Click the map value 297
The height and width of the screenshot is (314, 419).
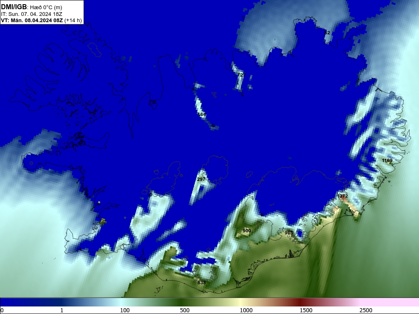point(201,179)
